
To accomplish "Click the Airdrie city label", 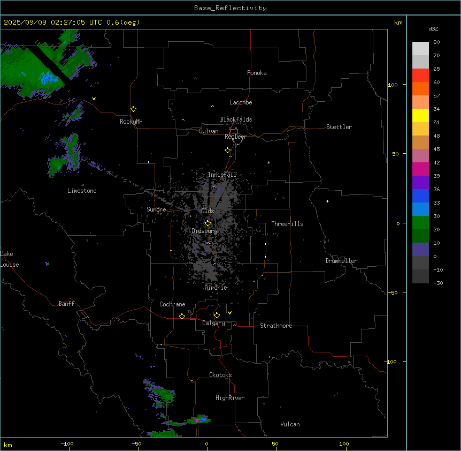I will coord(216,288).
